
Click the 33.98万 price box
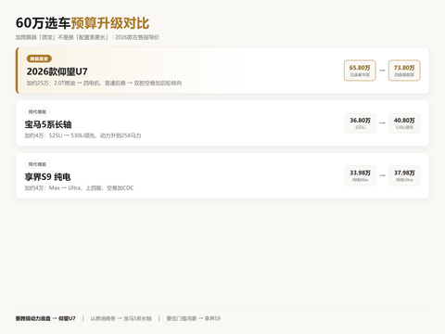click(360, 175)
